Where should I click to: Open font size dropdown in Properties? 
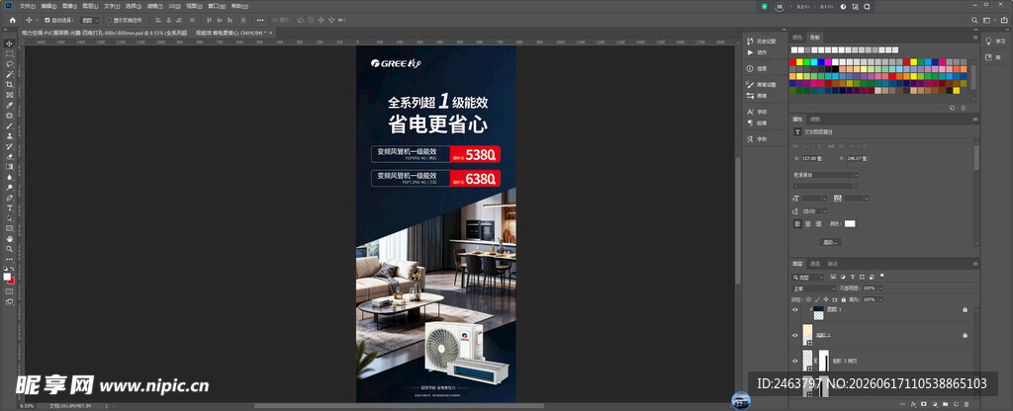(825, 198)
